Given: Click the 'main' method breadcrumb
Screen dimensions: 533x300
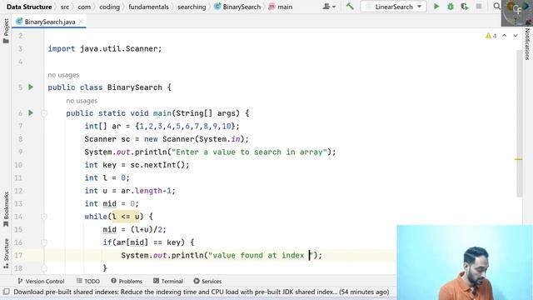Looking at the screenshot, I should (281, 7).
